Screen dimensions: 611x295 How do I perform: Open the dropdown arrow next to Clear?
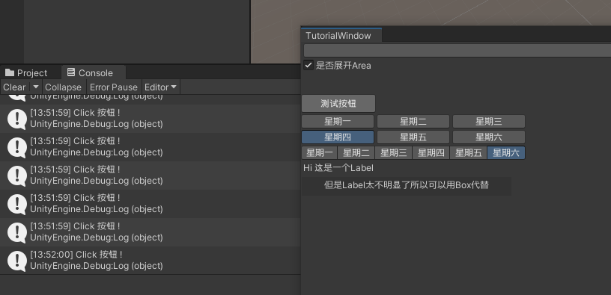click(36, 87)
